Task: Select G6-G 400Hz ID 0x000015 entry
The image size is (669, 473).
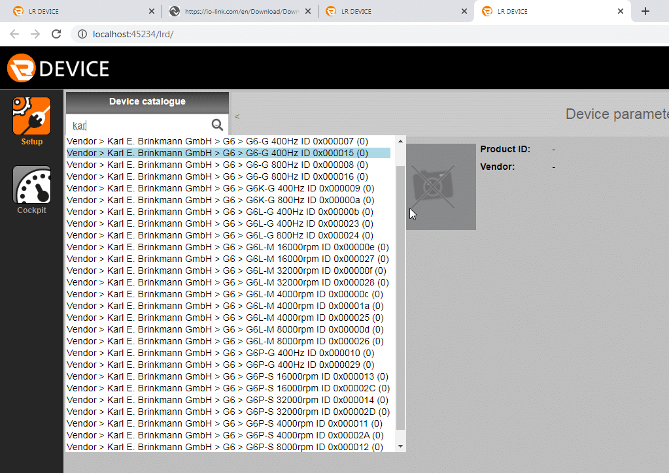Action: (x=228, y=153)
